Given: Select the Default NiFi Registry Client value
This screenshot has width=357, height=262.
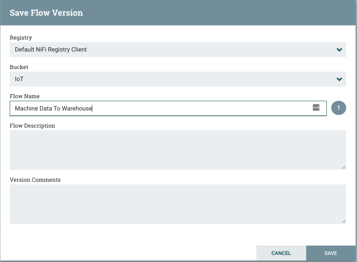Looking at the screenshot, I should pyautogui.click(x=51, y=50).
